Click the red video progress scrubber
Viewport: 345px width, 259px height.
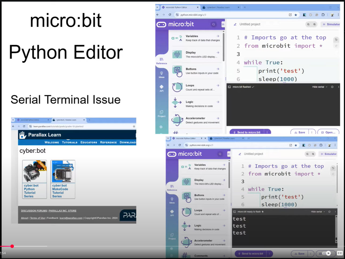12,246
